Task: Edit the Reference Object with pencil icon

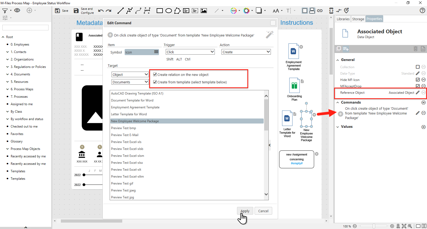Action: [418, 92]
